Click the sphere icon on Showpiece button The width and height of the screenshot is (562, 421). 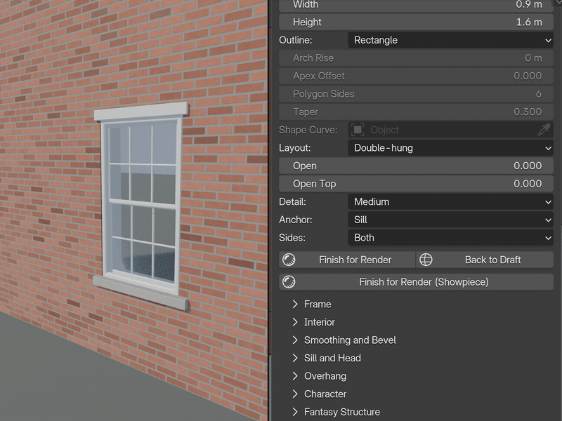pos(289,282)
